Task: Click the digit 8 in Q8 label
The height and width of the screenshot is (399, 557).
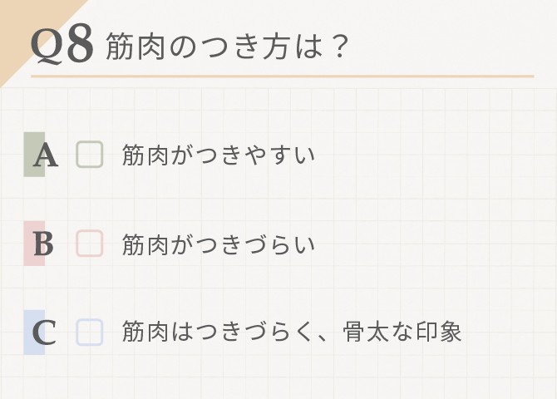Action: [81, 44]
